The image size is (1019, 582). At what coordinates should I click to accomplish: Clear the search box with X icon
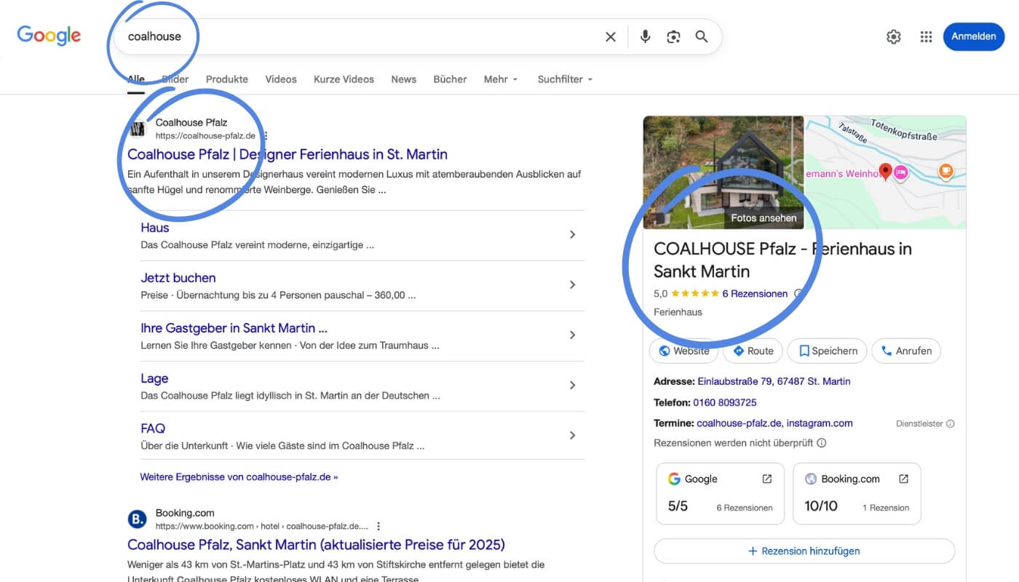[610, 37]
